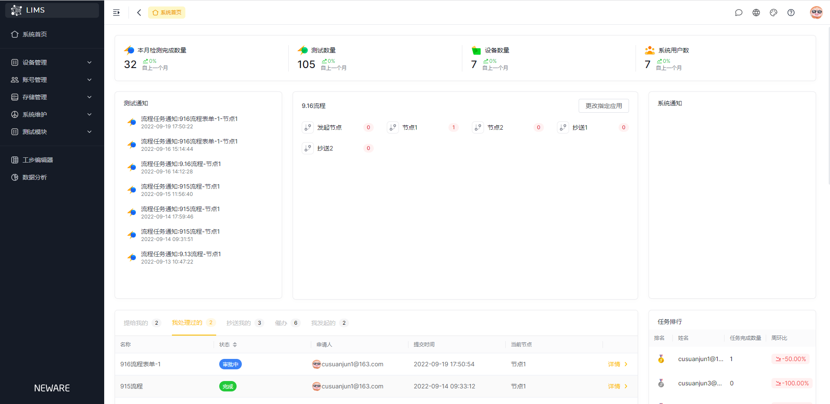Click cusuanjun3@... name in ranking
Image resolution: width=830 pixels, height=404 pixels.
click(700, 383)
